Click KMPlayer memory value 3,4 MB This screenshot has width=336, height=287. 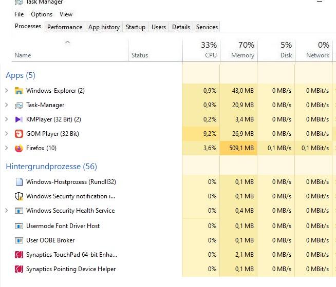(x=245, y=119)
